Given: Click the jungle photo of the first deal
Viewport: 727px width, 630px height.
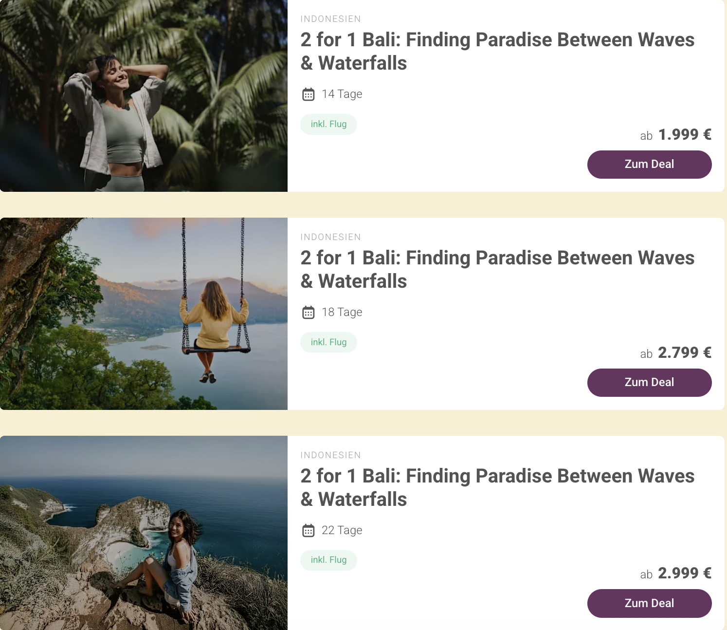Looking at the screenshot, I should click(144, 96).
